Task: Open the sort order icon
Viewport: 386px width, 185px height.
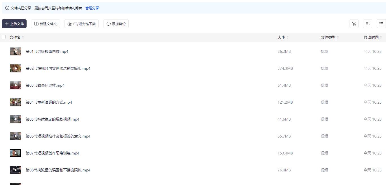Action: [367, 24]
